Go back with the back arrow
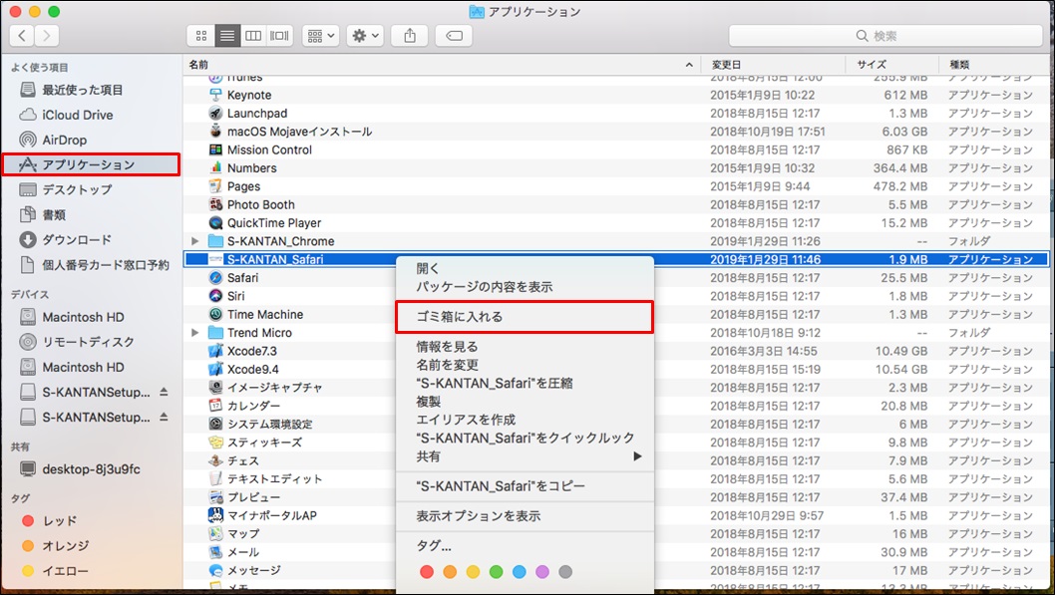The width and height of the screenshot is (1055, 595). (22, 35)
